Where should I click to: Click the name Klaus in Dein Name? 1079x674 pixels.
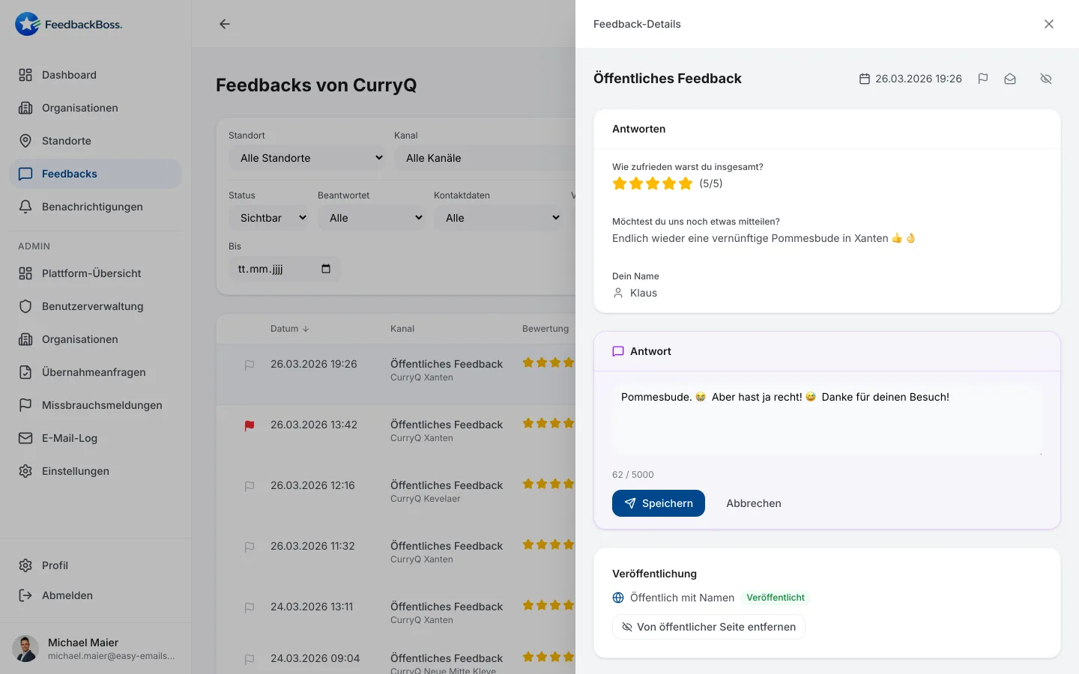[644, 293]
